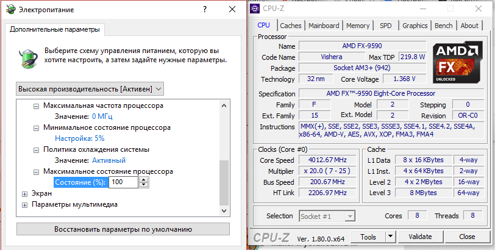Click the Validate button
This screenshot has width=495, height=250.
(420, 237)
